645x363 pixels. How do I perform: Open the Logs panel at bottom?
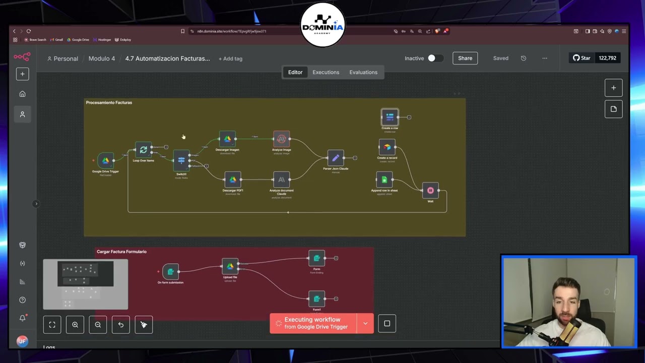point(49,347)
